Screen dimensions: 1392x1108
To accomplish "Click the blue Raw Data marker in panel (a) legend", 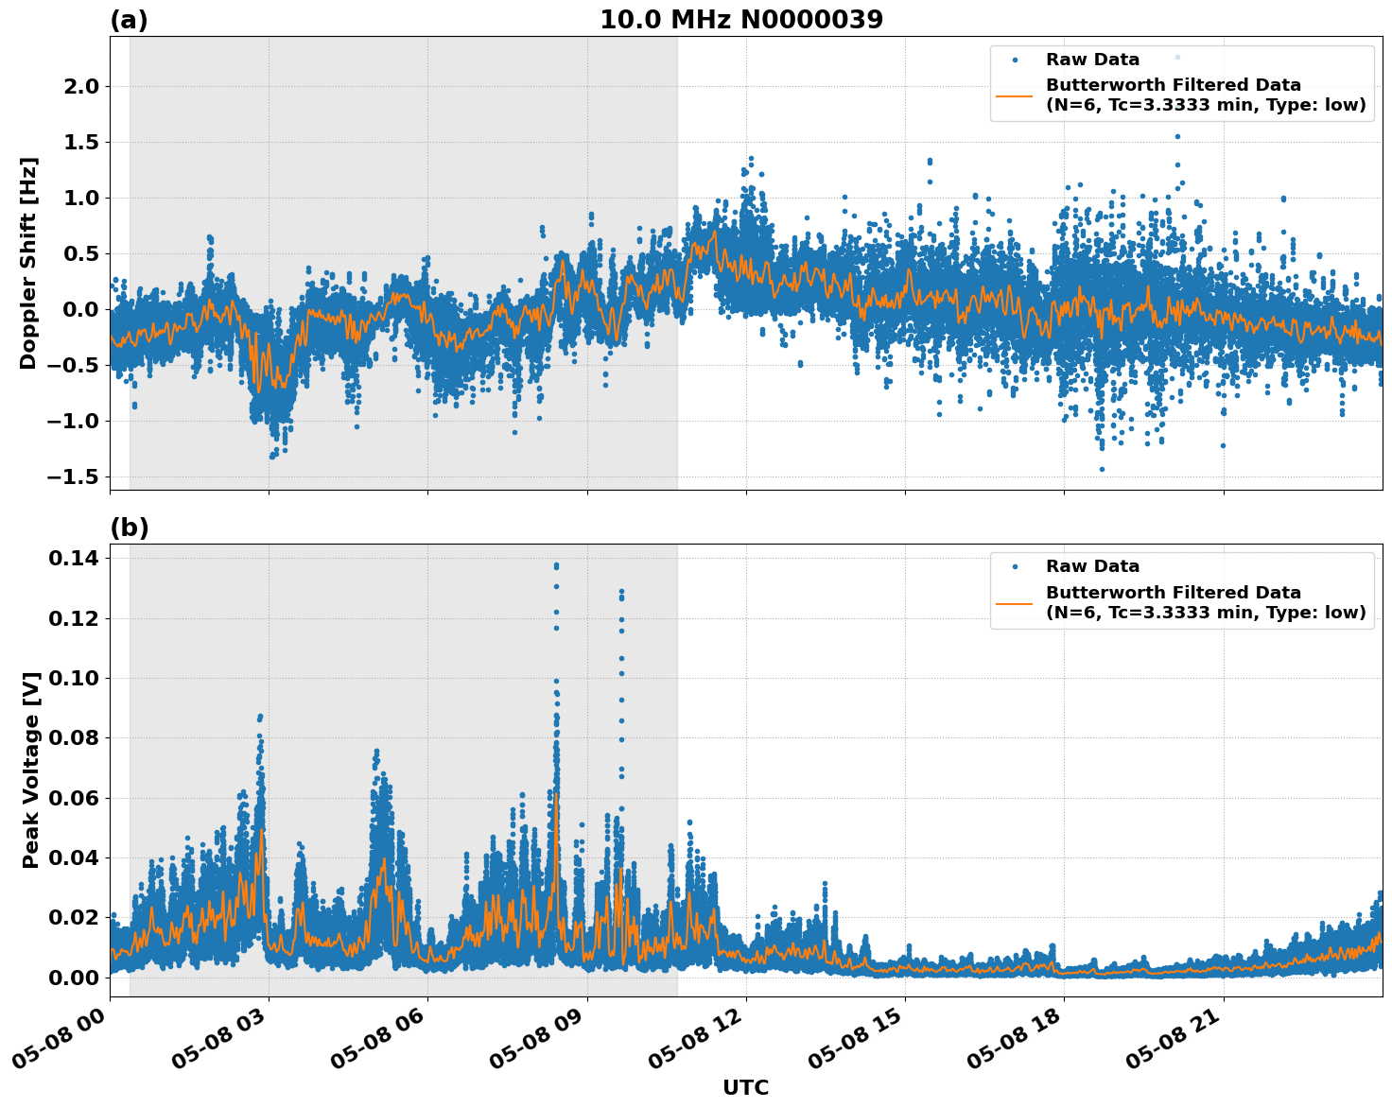I will (x=1017, y=58).
